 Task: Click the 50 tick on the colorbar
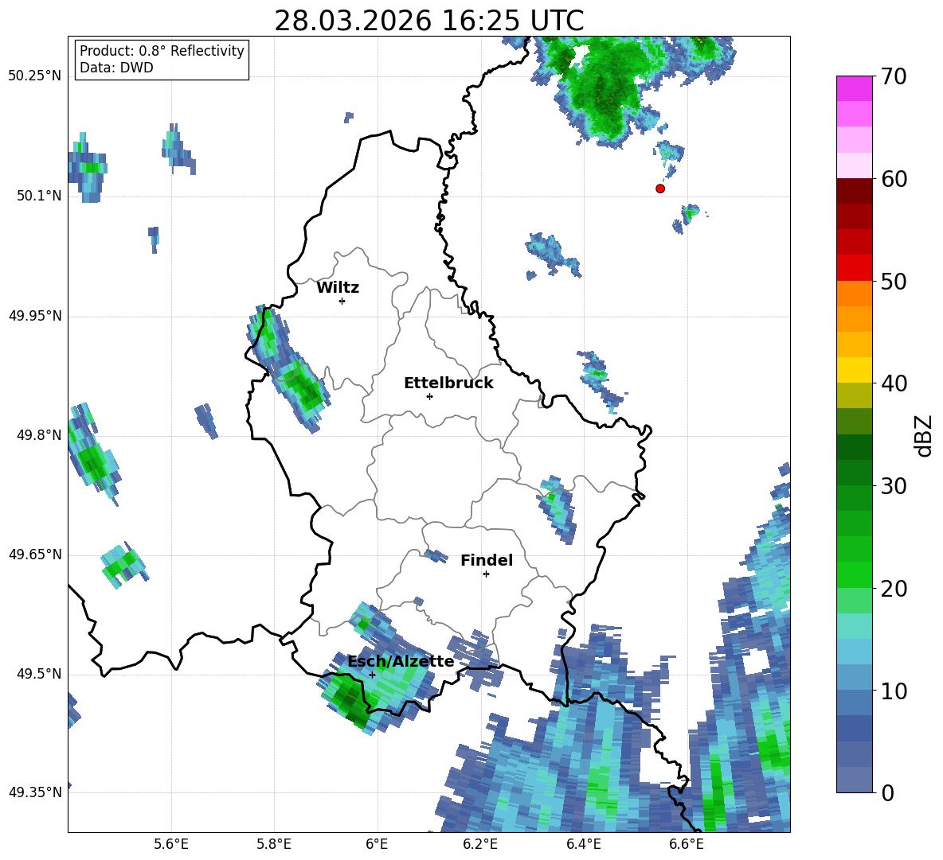tap(893, 282)
